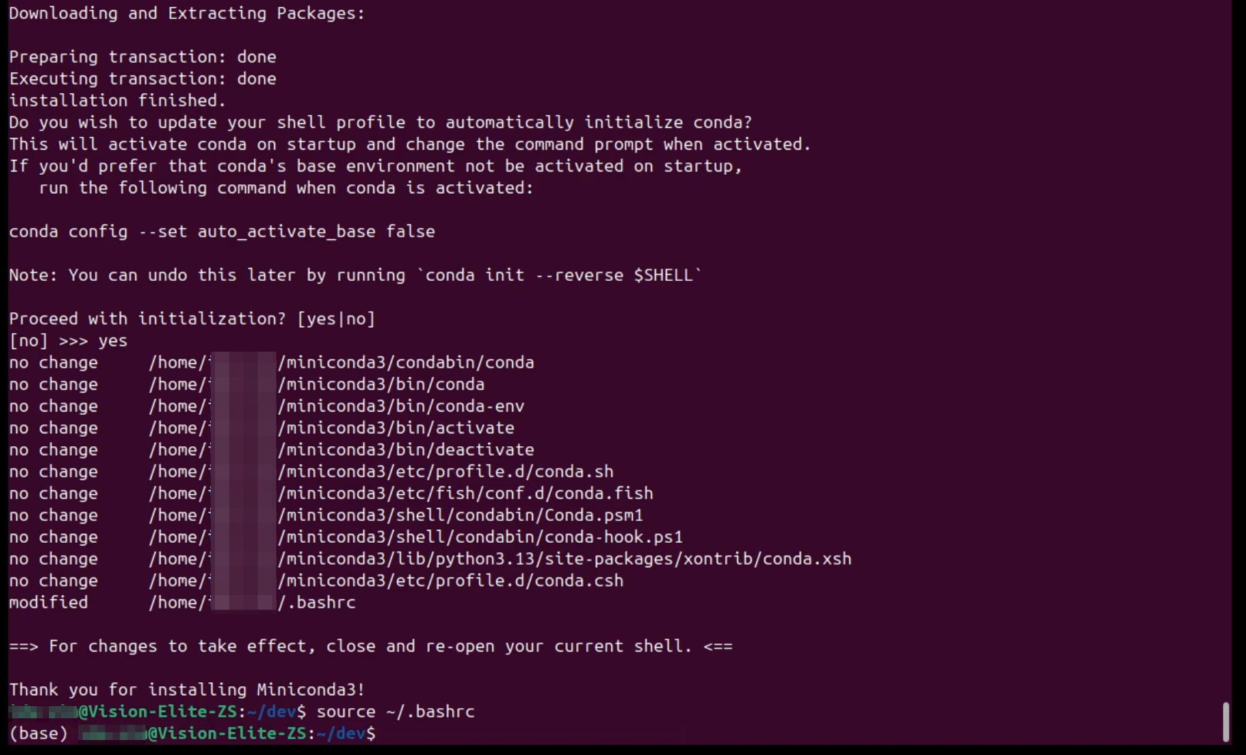Click the 'installation finished.' line

pos(117,100)
